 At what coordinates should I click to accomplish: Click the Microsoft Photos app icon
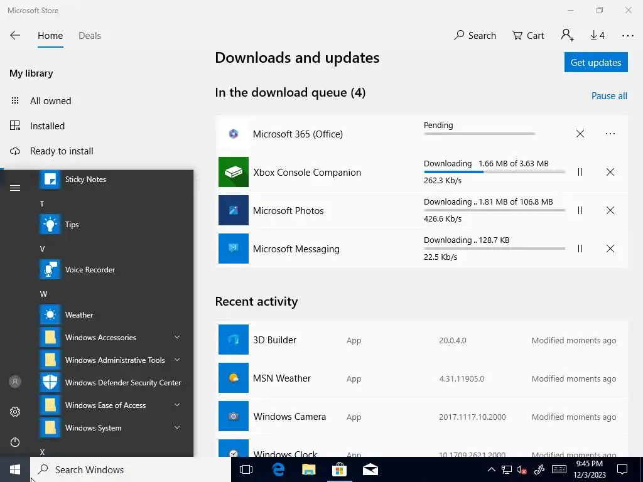[x=234, y=210]
